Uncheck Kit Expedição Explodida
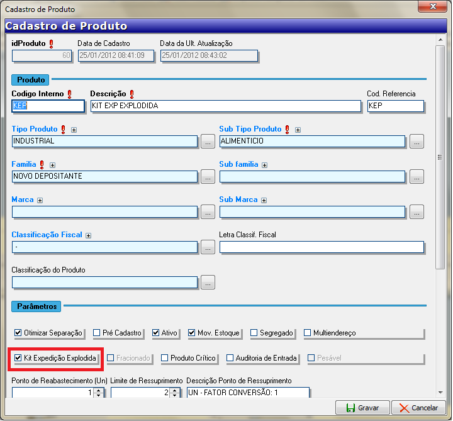 [x=18, y=358]
